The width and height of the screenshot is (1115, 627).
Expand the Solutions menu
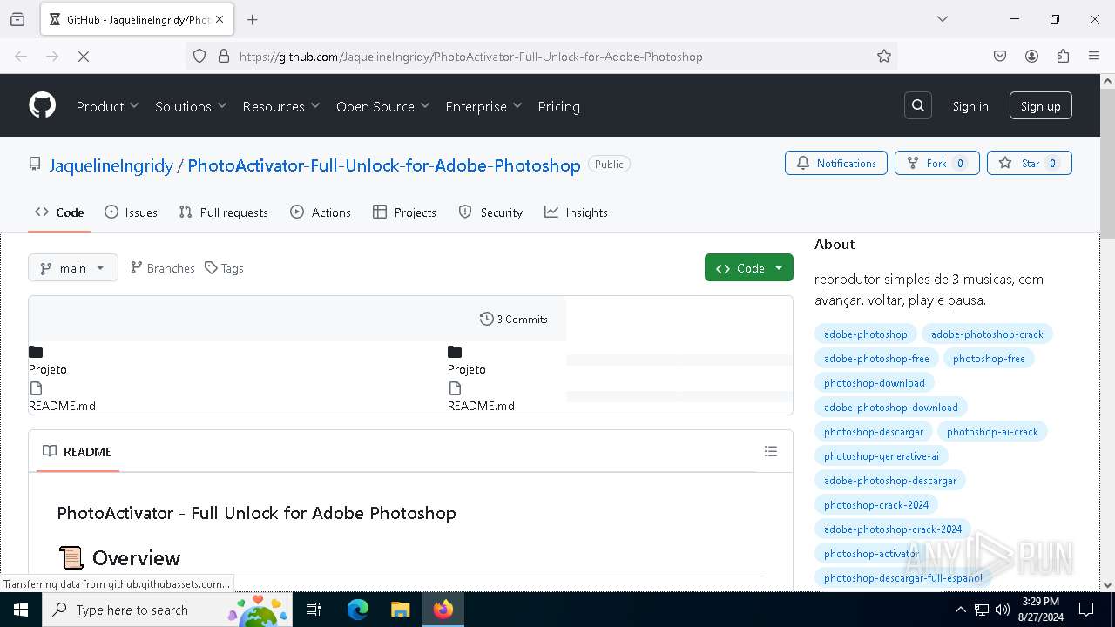(x=191, y=106)
